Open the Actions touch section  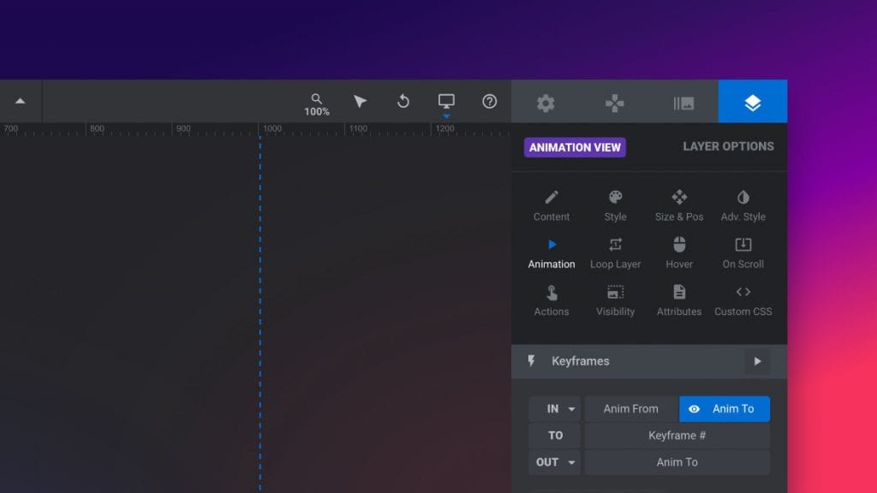(552, 300)
